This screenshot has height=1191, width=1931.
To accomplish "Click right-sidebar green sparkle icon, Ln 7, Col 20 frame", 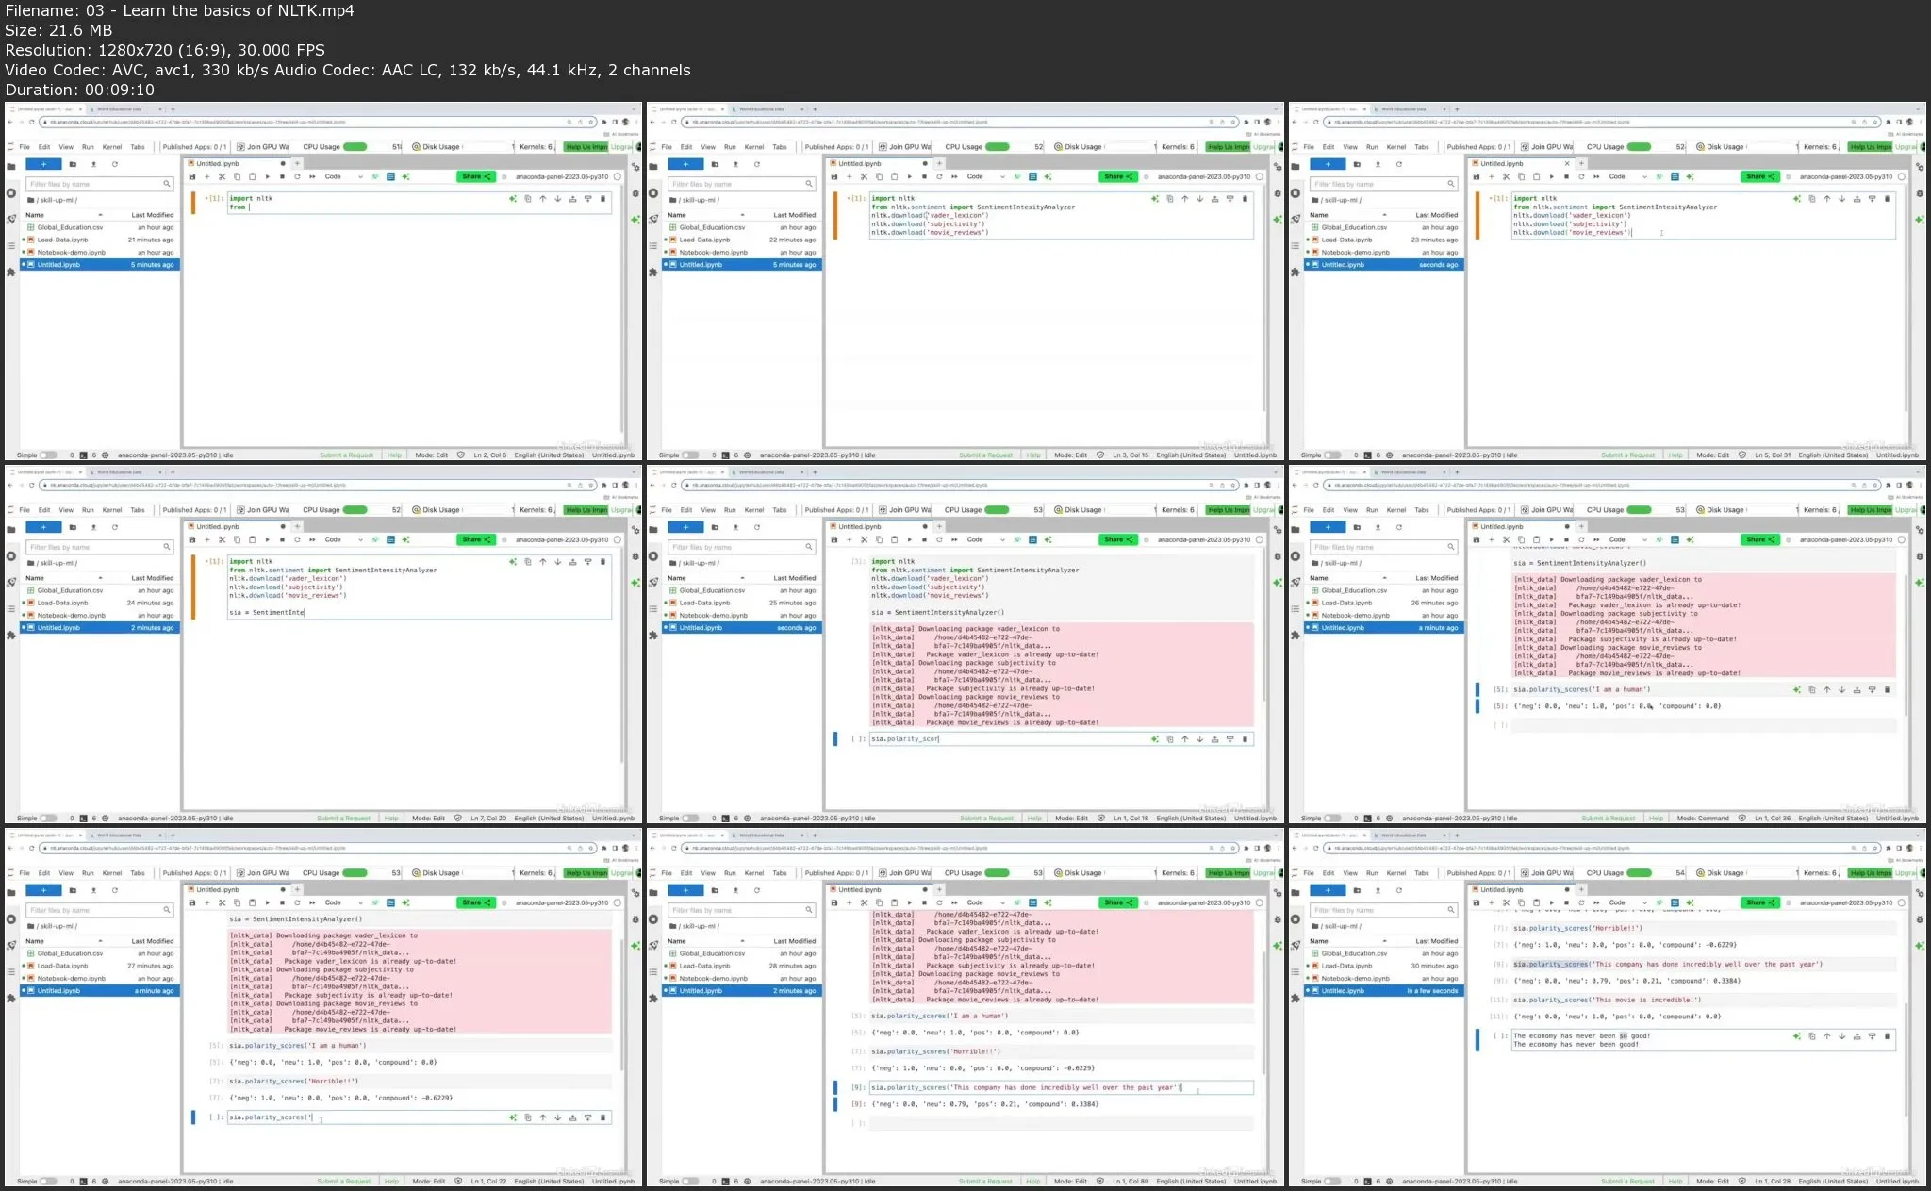I will coord(635,583).
